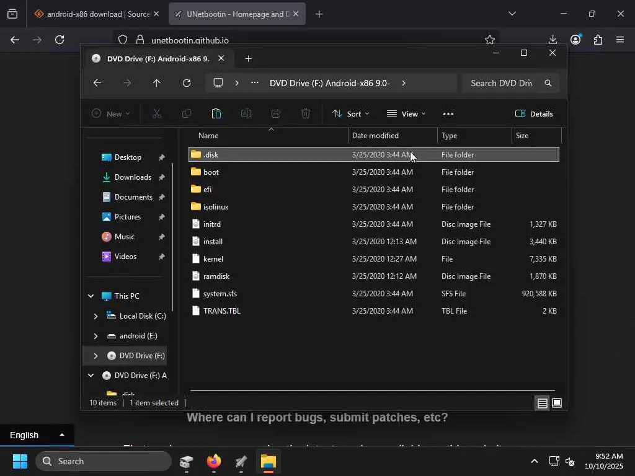
Task: Open Firefox hamburger application menu
Action: [x=620, y=39]
